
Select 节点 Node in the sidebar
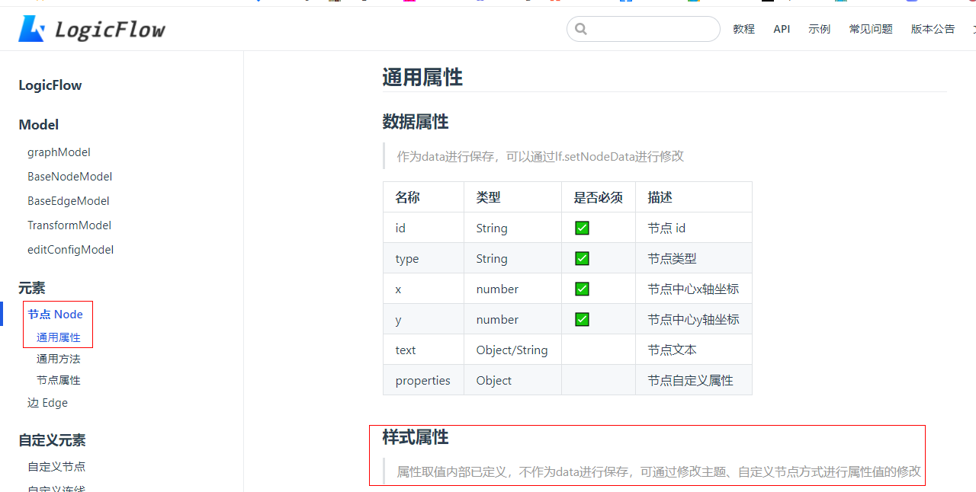click(55, 314)
